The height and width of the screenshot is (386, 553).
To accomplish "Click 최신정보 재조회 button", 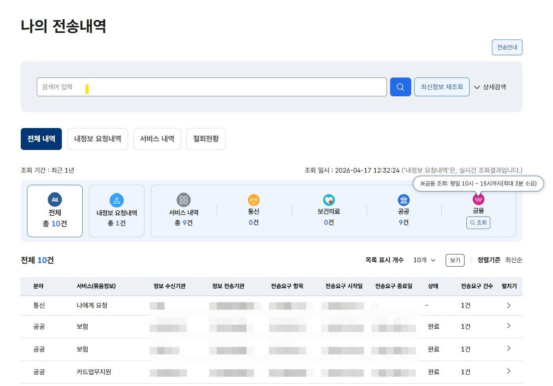I will point(442,87).
